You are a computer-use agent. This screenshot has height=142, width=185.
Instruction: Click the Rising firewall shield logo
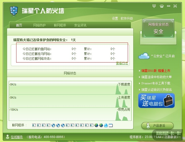point(14,11)
